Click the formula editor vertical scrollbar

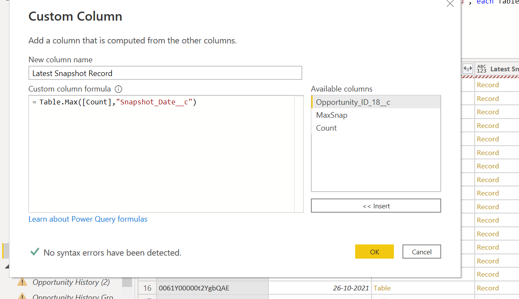pyautogui.click(x=299, y=154)
